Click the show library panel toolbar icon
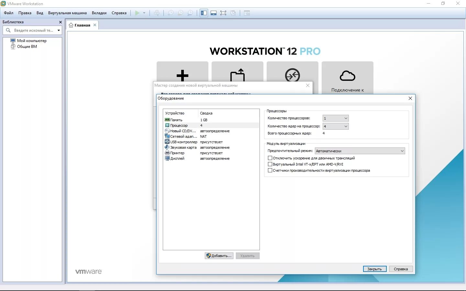Viewport: 466px width, 291px height. pos(204,13)
